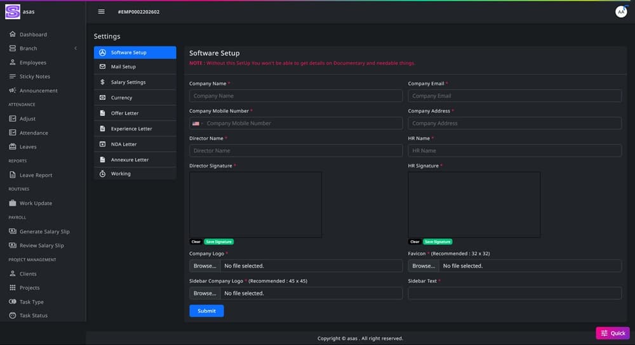This screenshot has height=345, width=635.
Task: Click the hamburger menu icon in header
Action: click(x=101, y=12)
